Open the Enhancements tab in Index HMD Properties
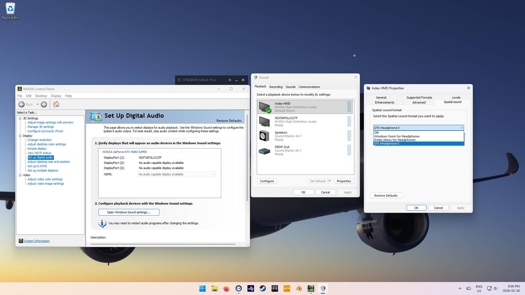 [384, 102]
